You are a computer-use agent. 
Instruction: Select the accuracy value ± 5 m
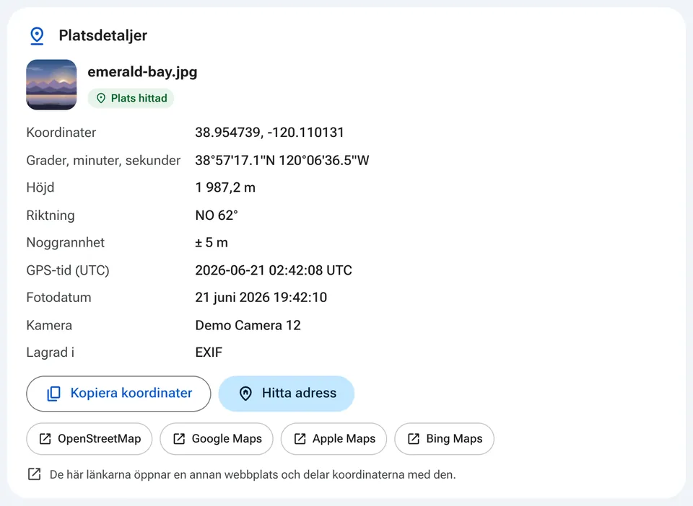212,243
